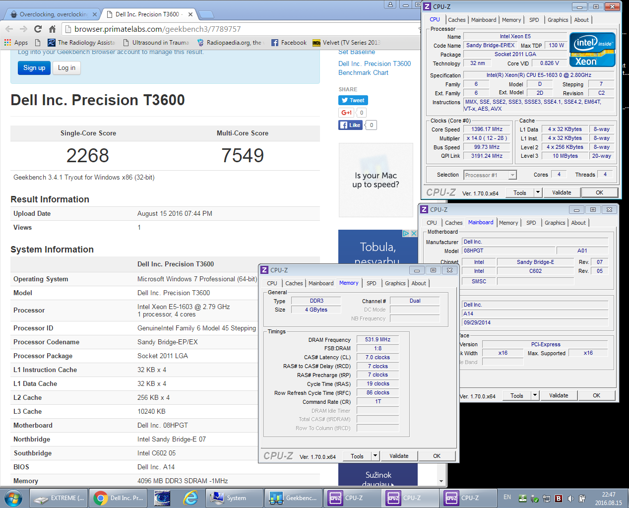Click the Tools button in the Memory window
Image resolution: width=629 pixels, height=508 pixels.
(357, 456)
